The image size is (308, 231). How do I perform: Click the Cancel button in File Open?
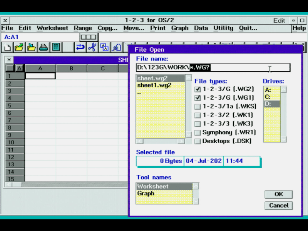click(x=278, y=206)
